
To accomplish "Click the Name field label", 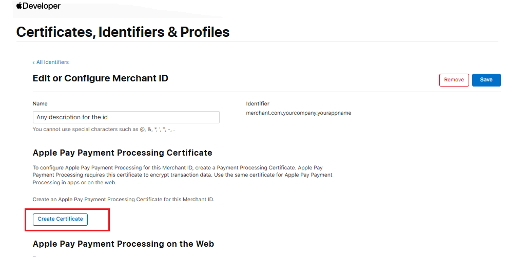I will pyautogui.click(x=40, y=103).
